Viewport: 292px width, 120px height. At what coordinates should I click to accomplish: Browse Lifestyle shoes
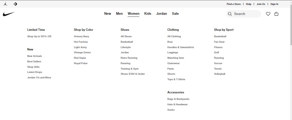tap(126, 47)
